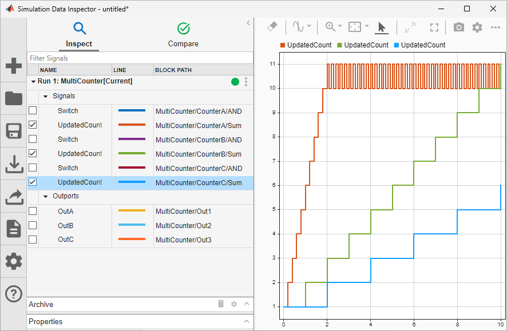This screenshot has height=331, width=507.
Task: Select the arrow pointer tool
Action: 382,27
